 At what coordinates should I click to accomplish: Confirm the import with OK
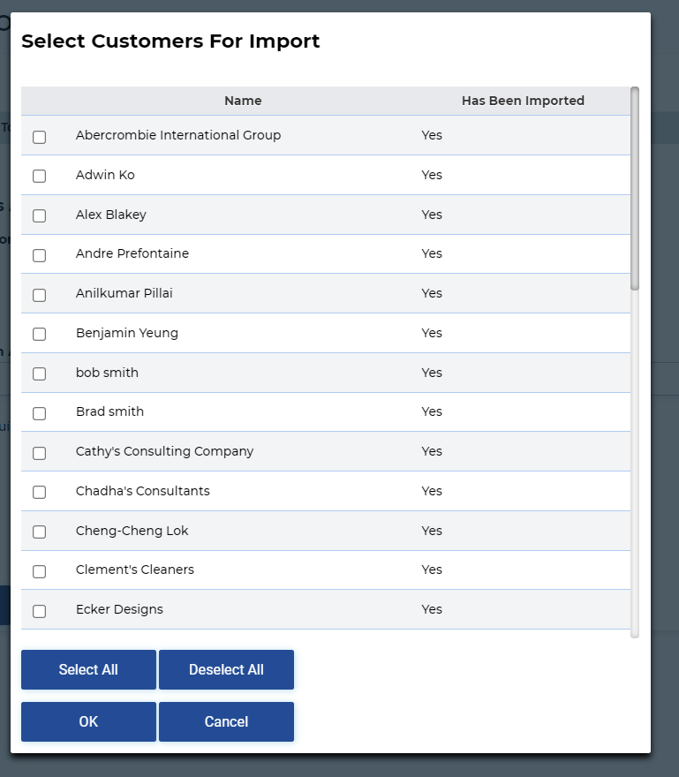pyautogui.click(x=88, y=721)
